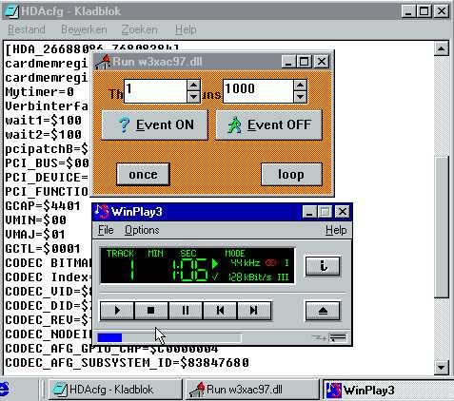Open Help menu in Kladblok
The image size is (454, 401).
(x=186, y=29)
